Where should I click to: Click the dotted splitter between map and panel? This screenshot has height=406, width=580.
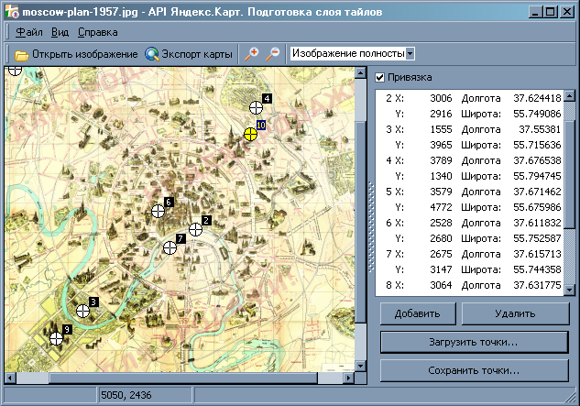(371, 226)
